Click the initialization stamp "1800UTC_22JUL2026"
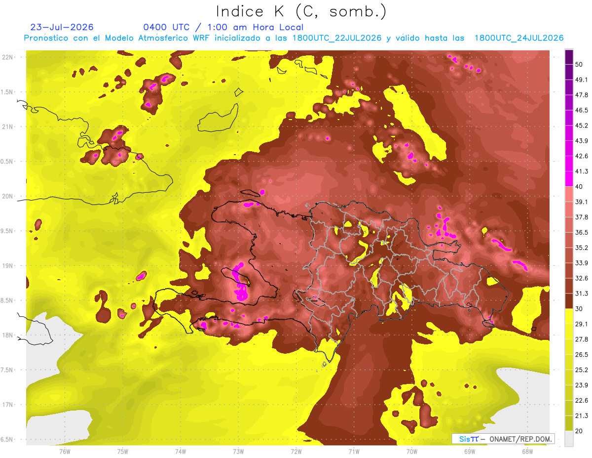 pyautogui.click(x=337, y=38)
